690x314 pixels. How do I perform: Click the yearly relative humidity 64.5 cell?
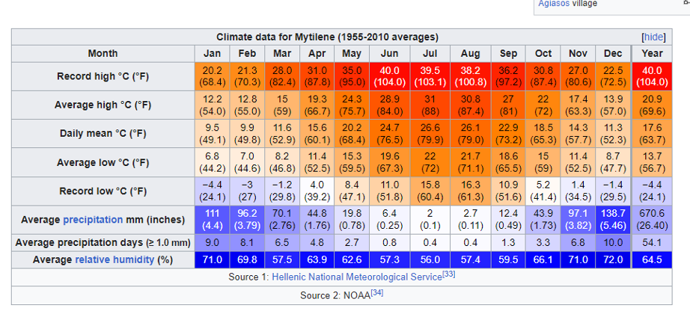point(652,259)
